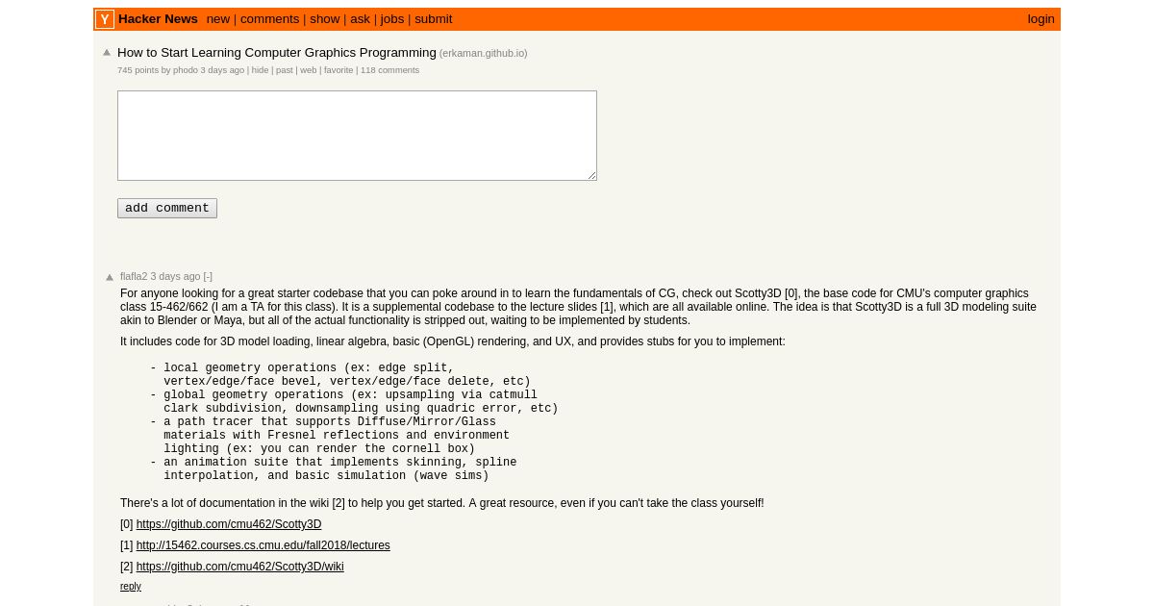Image resolution: width=1154 pixels, height=606 pixels.
Task: Open the jobs section
Action: (x=392, y=19)
